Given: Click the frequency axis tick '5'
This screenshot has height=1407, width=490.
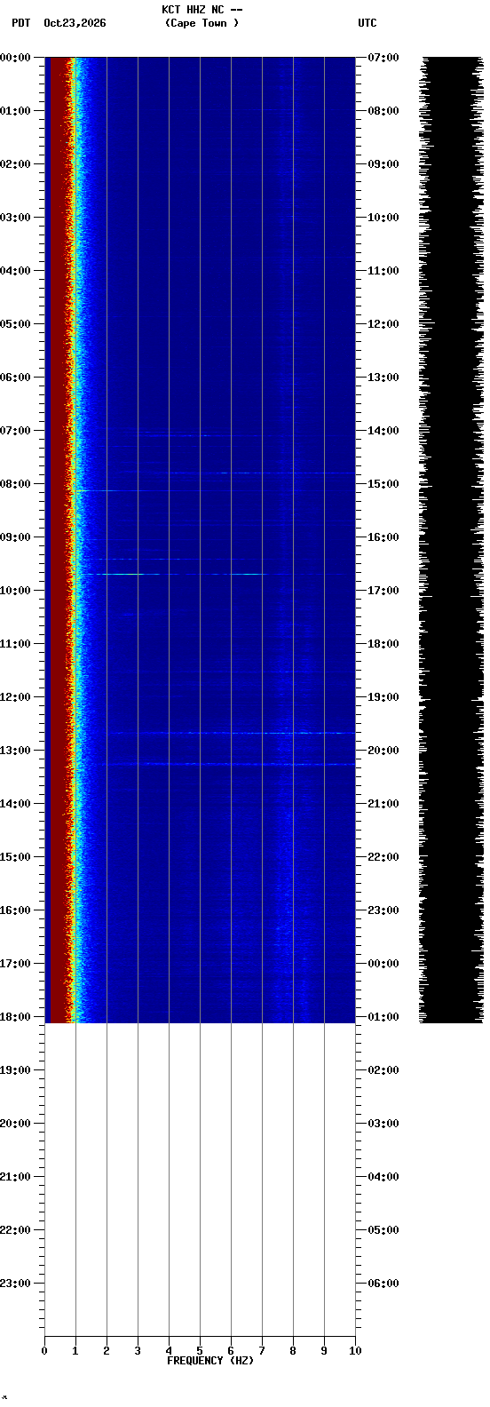Looking at the screenshot, I should tap(200, 1351).
